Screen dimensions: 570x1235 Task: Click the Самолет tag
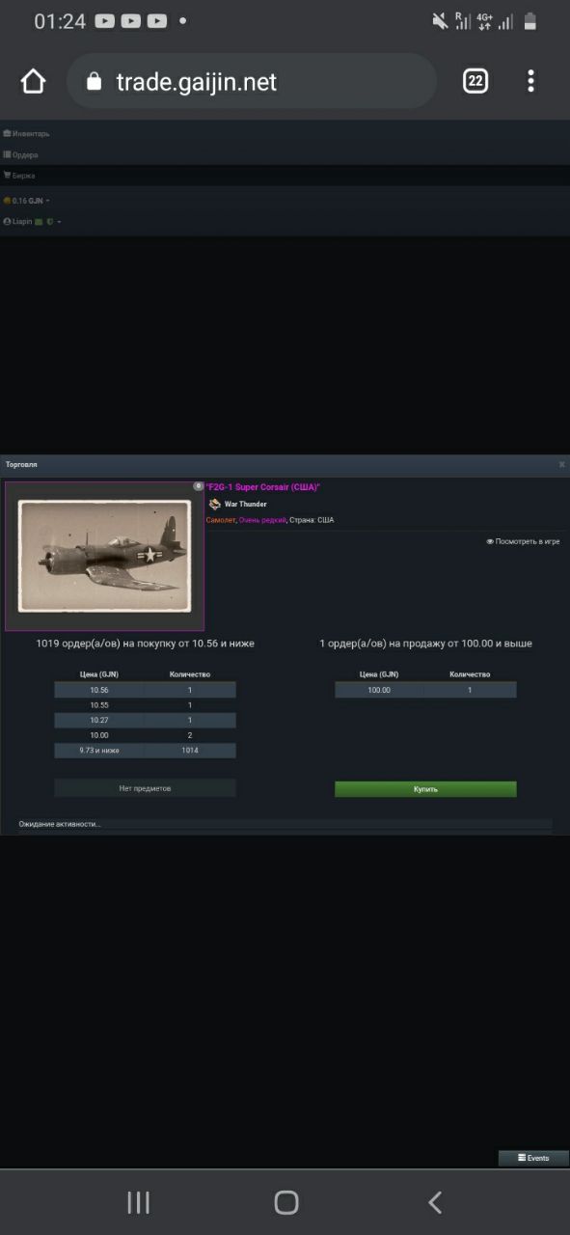point(220,520)
